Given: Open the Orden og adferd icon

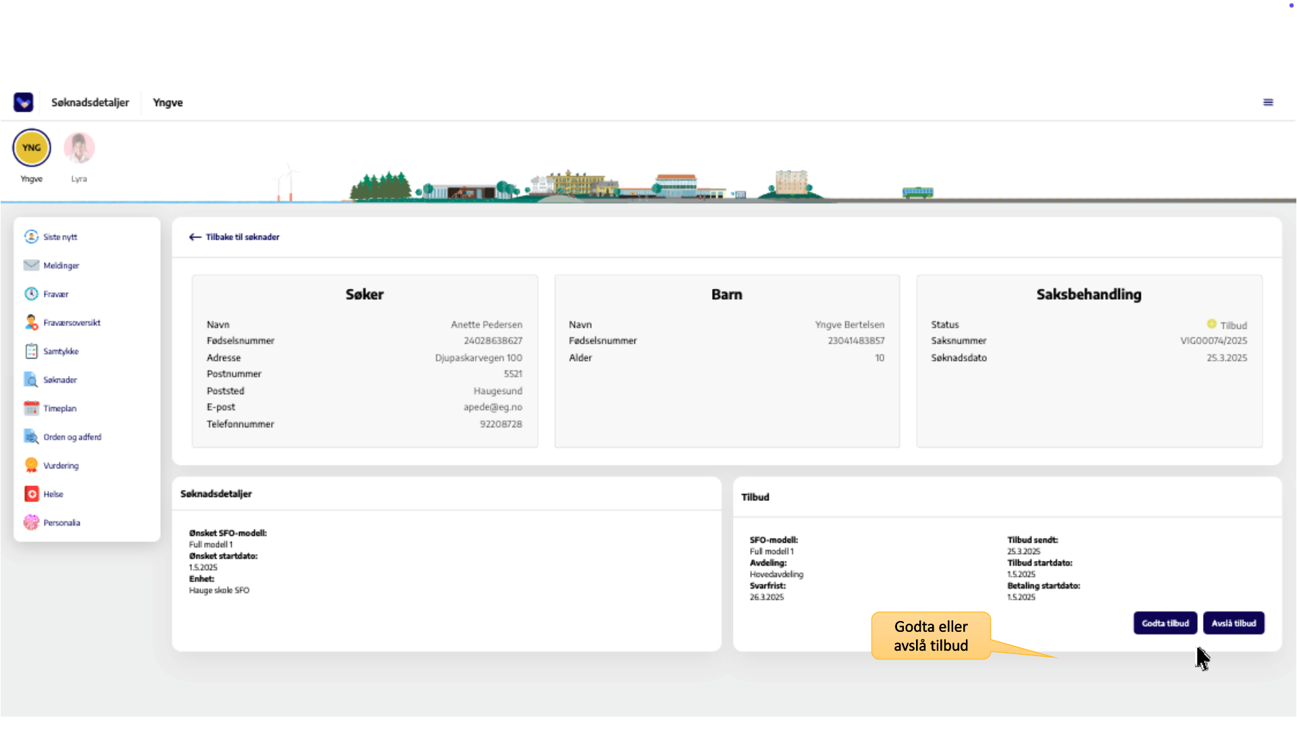Looking at the screenshot, I should [31, 437].
